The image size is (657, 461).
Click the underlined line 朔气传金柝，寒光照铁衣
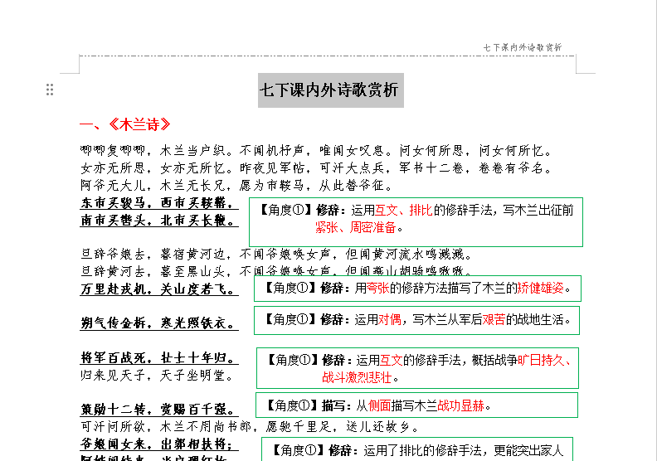click(159, 323)
